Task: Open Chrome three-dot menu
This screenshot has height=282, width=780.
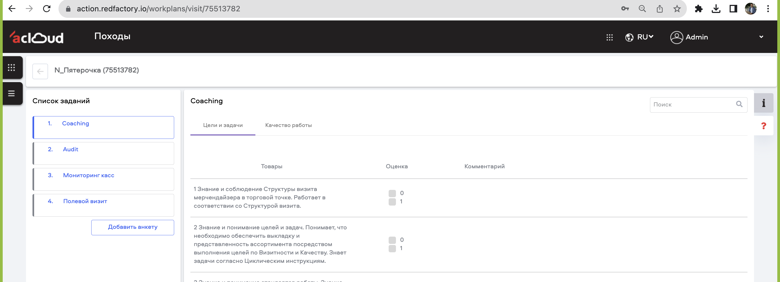Action: [768, 9]
